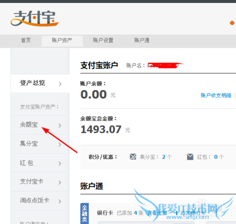
Task: Expand the chevron next to 资产总览
Action: [60, 84]
